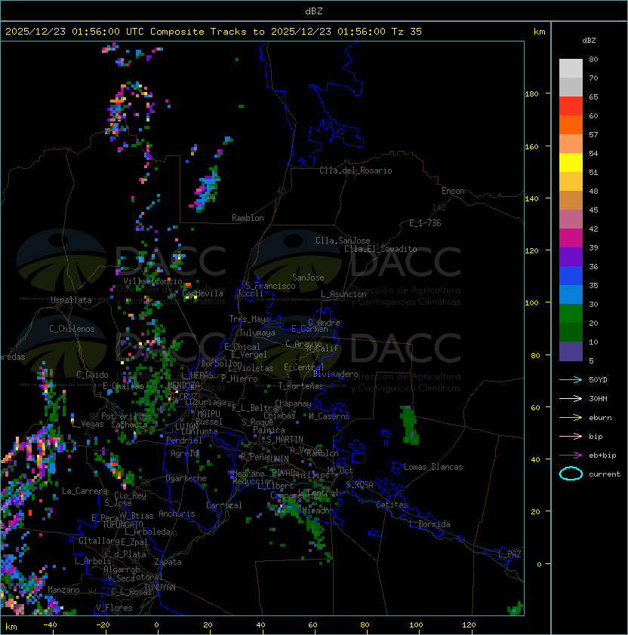Click the blue radar cell above Ramblon
628x635 pixels.
(207, 189)
